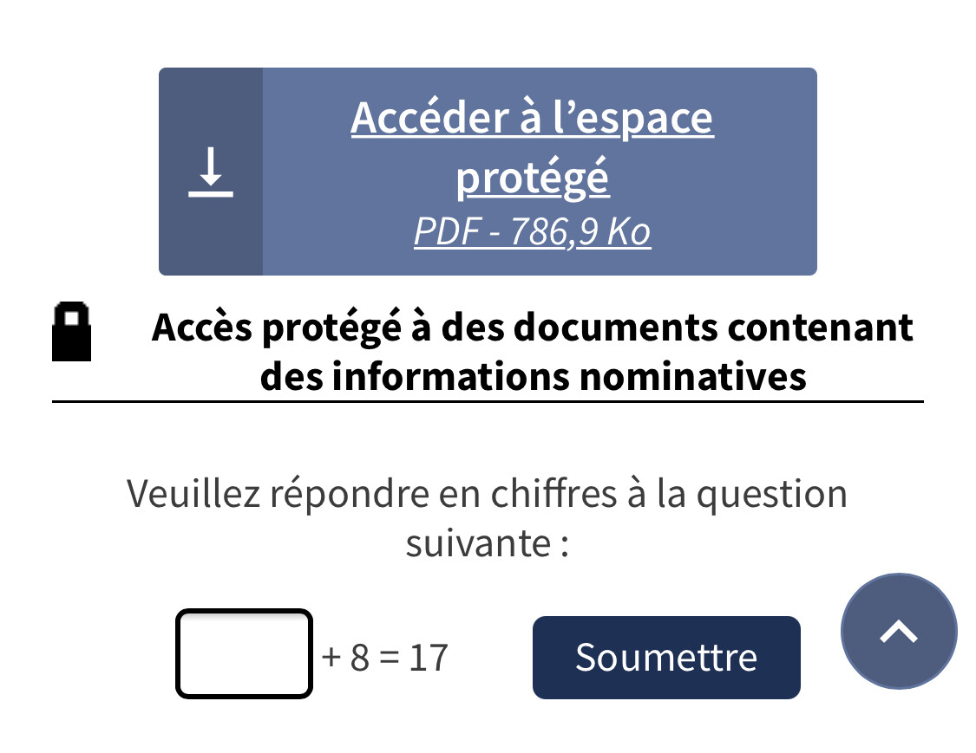Click the download arrow icon

pyautogui.click(x=211, y=172)
